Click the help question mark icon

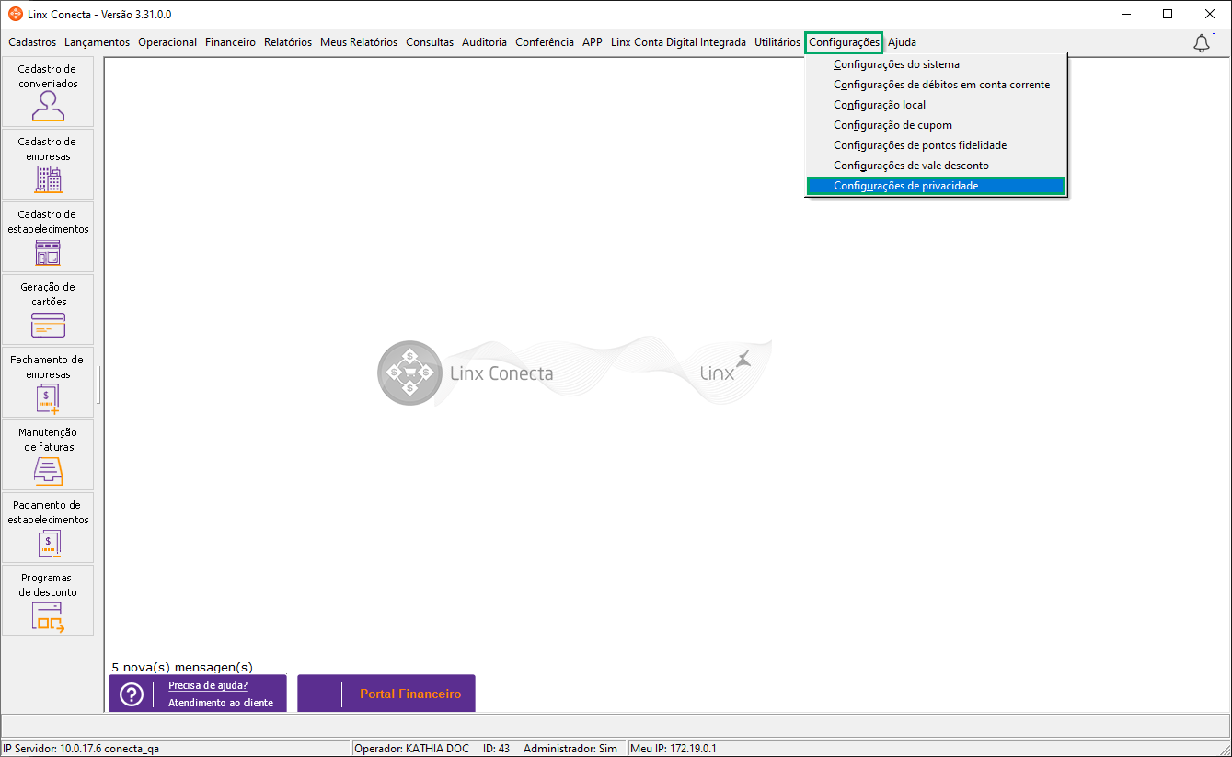pyautogui.click(x=132, y=694)
